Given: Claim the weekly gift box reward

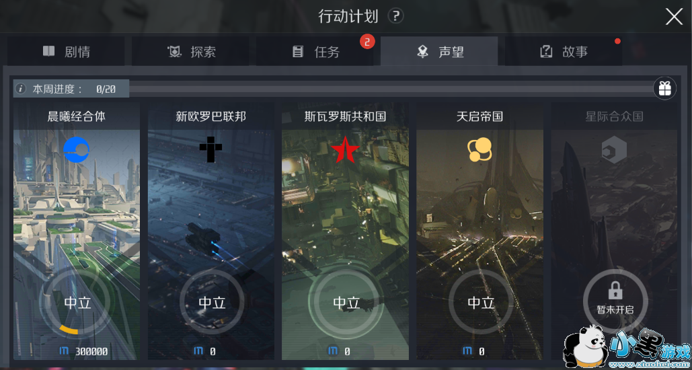Looking at the screenshot, I should coord(664,88).
